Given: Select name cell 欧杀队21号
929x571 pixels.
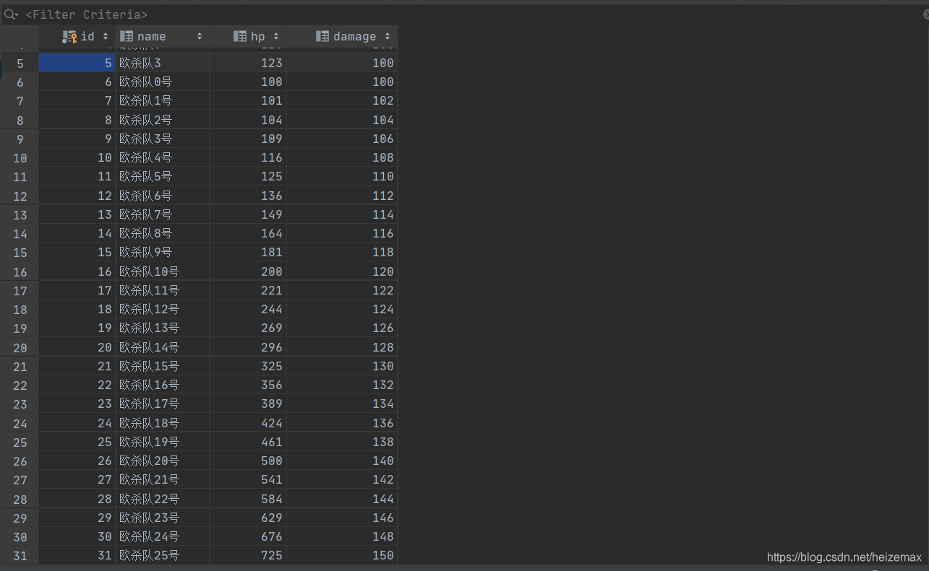Looking at the screenshot, I should 163,479.
